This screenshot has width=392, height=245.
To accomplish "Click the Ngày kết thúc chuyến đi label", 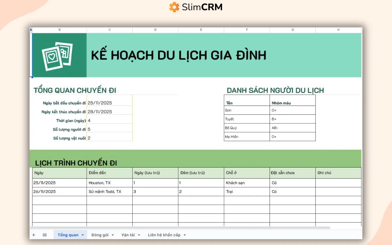I will coord(64,112).
